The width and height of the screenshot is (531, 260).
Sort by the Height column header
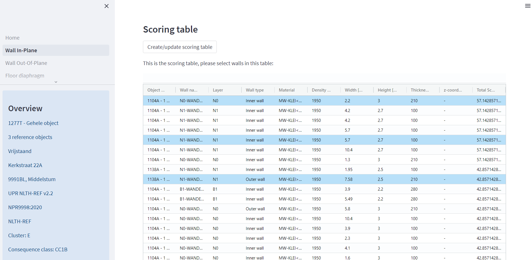[x=390, y=90]
